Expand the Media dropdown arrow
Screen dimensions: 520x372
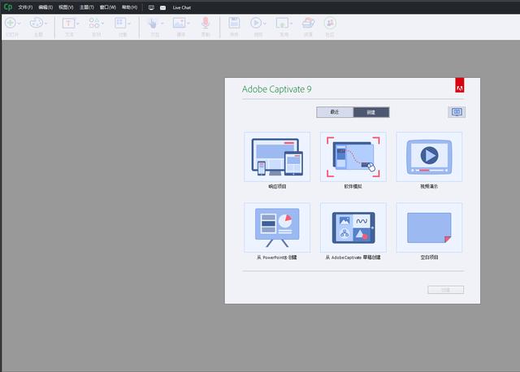pos(188,24)
